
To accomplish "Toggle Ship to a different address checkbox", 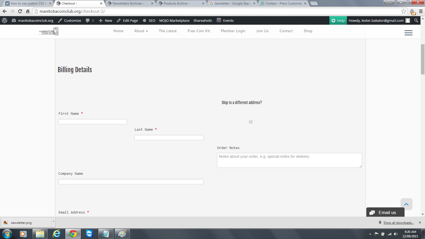I will [x=250, y=122].
